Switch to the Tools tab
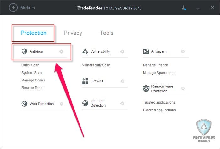The height and width of the screenshot is (149, 220). pos(106,33)
